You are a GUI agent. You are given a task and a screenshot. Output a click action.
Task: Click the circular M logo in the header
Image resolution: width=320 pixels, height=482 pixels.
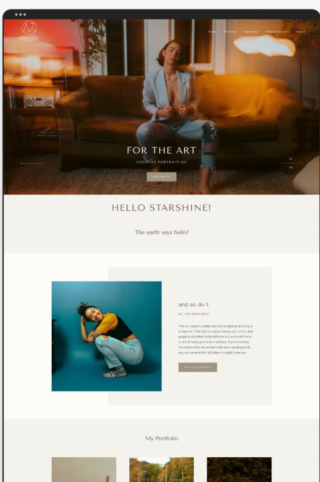(x=29, y=28)
